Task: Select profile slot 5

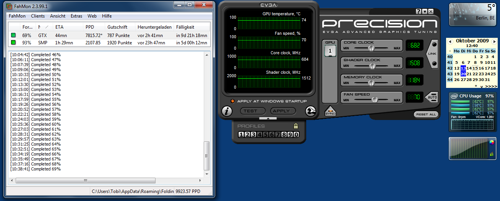Action: click(x=266, y=135)
